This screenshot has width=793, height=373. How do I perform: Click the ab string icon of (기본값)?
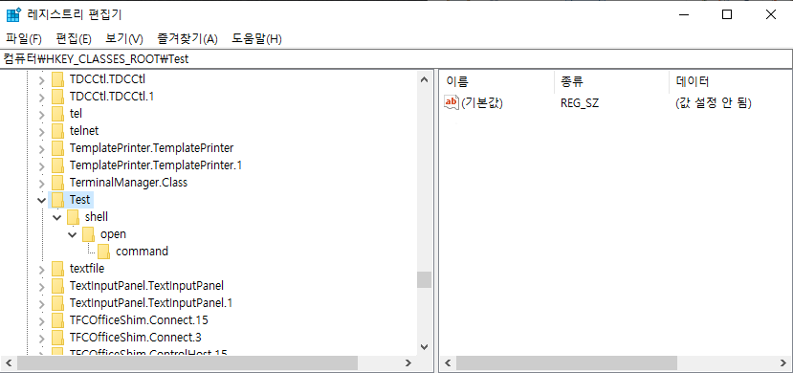[x=452, y=102]
